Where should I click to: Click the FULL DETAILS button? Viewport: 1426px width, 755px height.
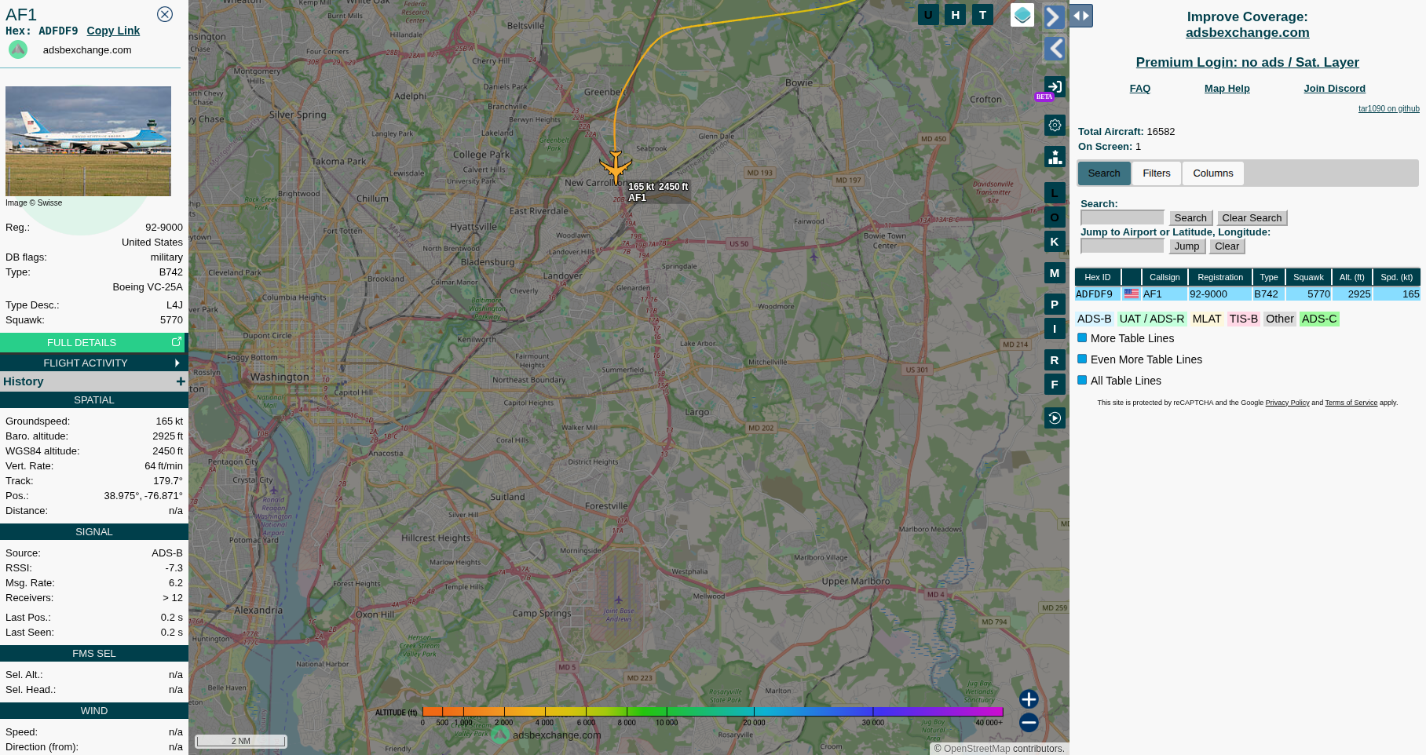click(93, 342)
